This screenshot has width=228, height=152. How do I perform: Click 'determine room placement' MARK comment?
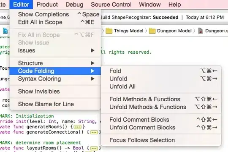[x=48, y=143]
